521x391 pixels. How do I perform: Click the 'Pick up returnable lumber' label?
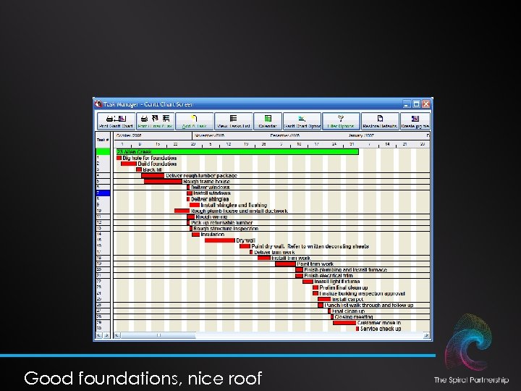(x=222, y=223)
